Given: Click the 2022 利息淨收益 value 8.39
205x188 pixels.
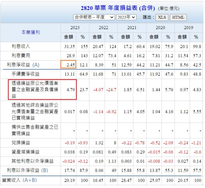Looking at the screenshot, I should pyautogui.click(x=99, y=65).
